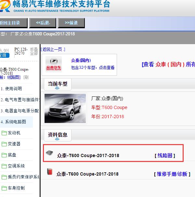This screenshot has height=197, width=195.
Task: Click the PC.128-29270 text
Action: [x=21, y=51]
